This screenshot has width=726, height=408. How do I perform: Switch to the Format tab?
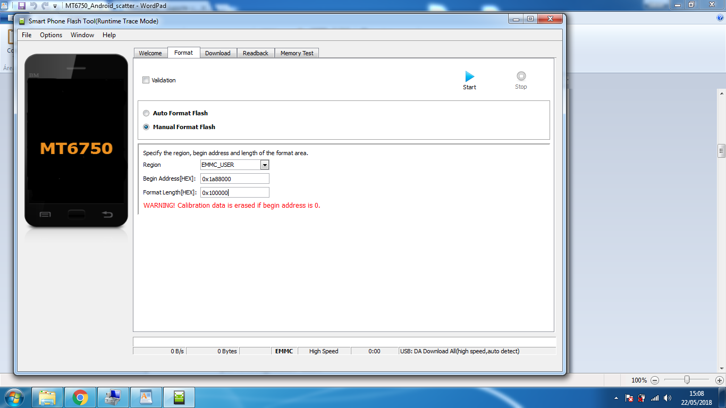[183, 53]
